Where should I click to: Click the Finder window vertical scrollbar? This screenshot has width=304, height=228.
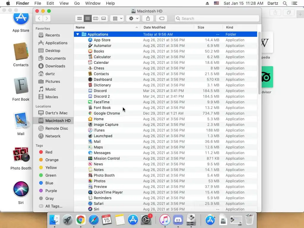259,63
